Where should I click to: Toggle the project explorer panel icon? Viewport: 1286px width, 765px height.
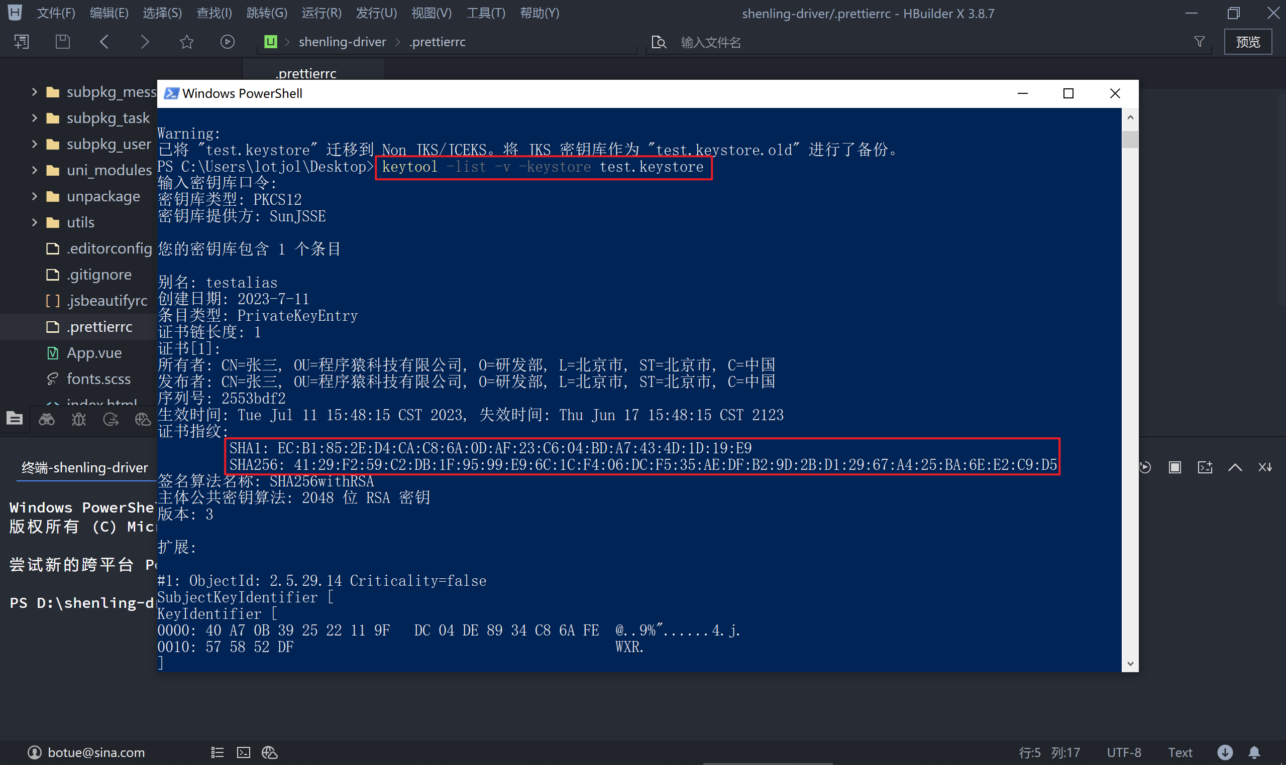pos(15,419)
